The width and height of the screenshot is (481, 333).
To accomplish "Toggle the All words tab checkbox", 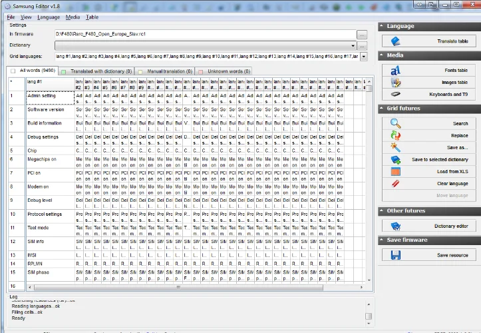I will (13, 71).
